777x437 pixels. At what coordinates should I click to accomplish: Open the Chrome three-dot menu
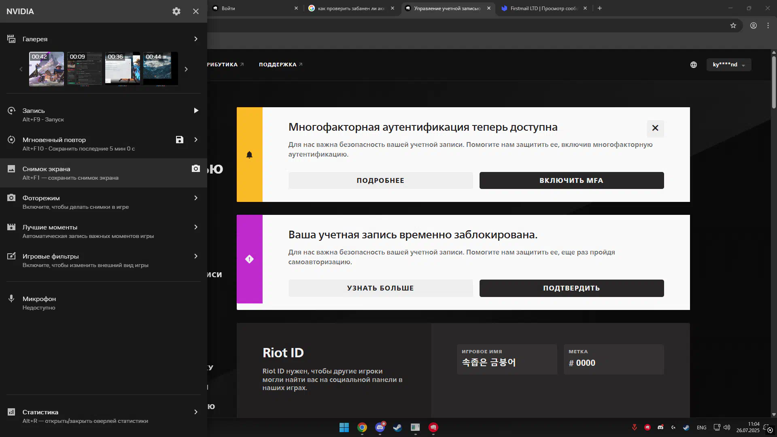tap(768, 25)
